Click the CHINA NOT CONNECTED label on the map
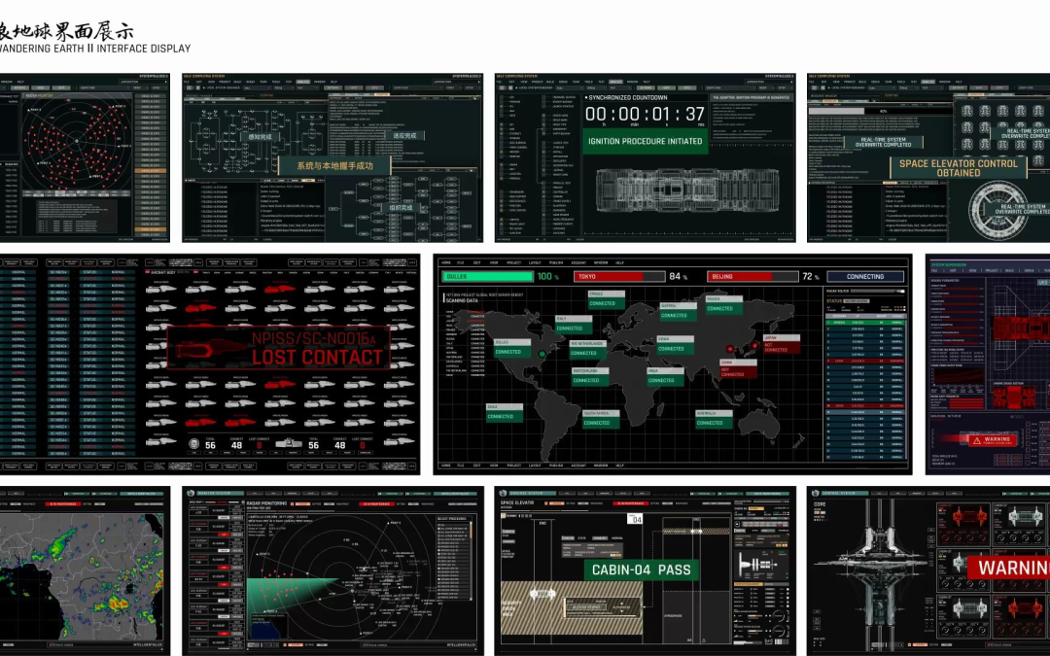The height and width of the screenshot is (656, 1050). coord(739,369)
